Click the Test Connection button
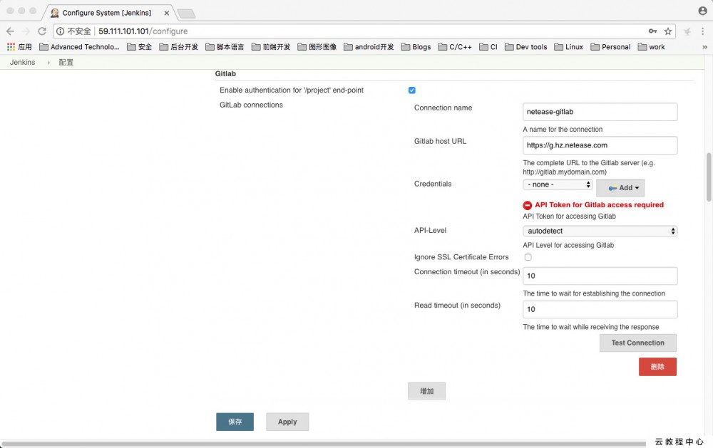 pyautogui.click(x=637, y=343)
